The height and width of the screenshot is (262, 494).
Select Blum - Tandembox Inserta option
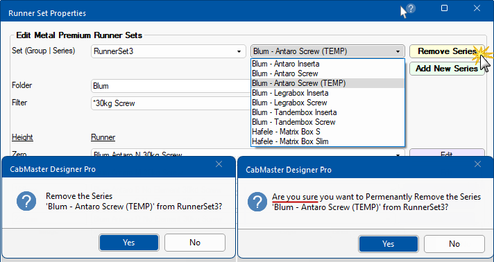327,112
